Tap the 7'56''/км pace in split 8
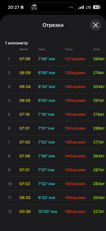 point(46,156)
